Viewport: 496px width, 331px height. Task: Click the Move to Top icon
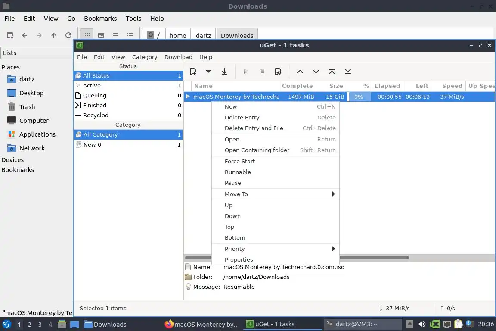[332, 72]
